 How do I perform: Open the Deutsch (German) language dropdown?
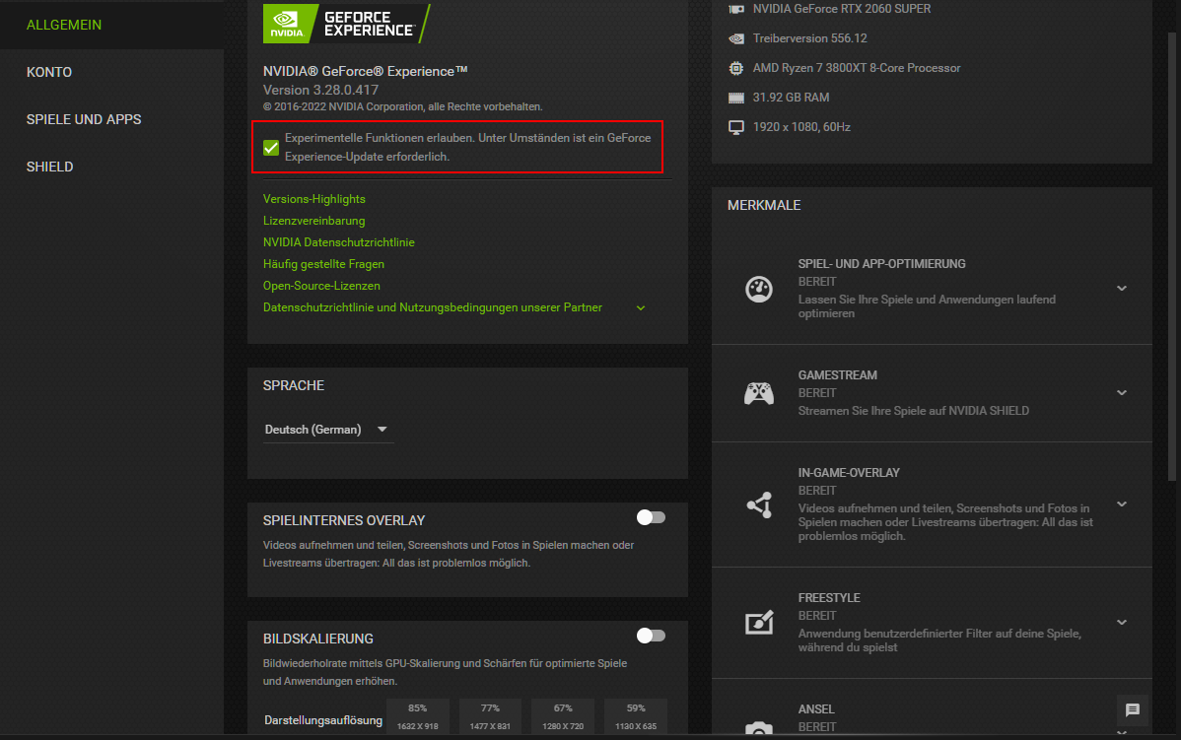[327, 429]
